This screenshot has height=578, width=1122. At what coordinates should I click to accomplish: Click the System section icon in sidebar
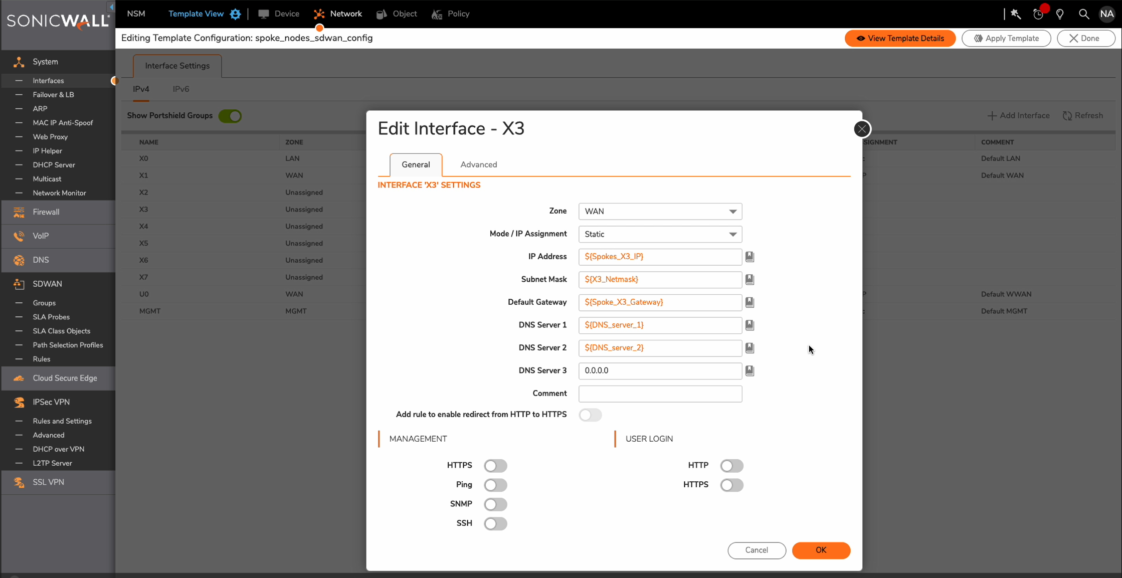(19, 62)
